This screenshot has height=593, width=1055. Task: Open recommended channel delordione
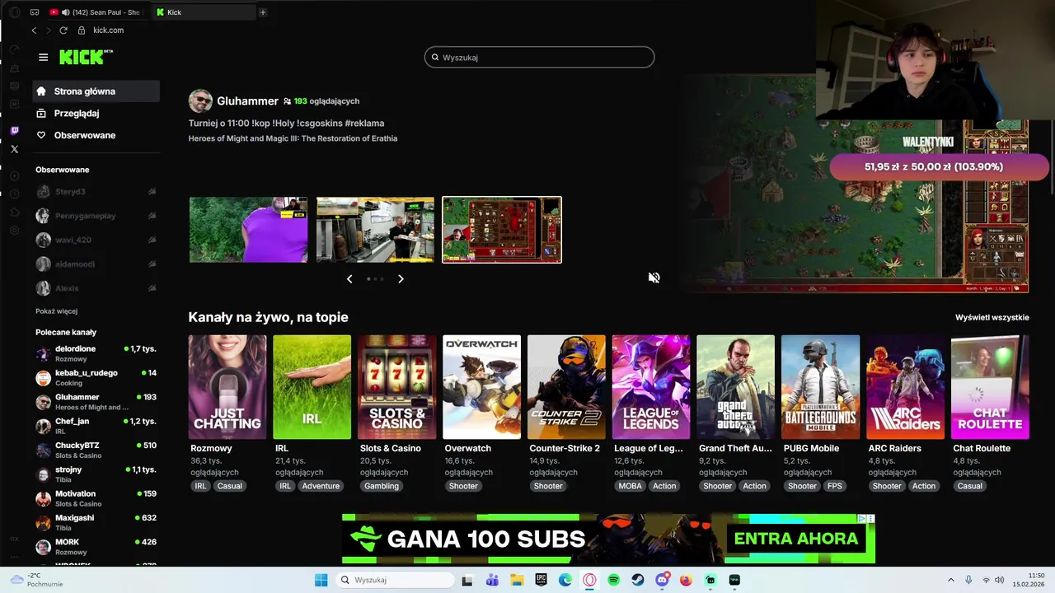click(x=96, y=353)
